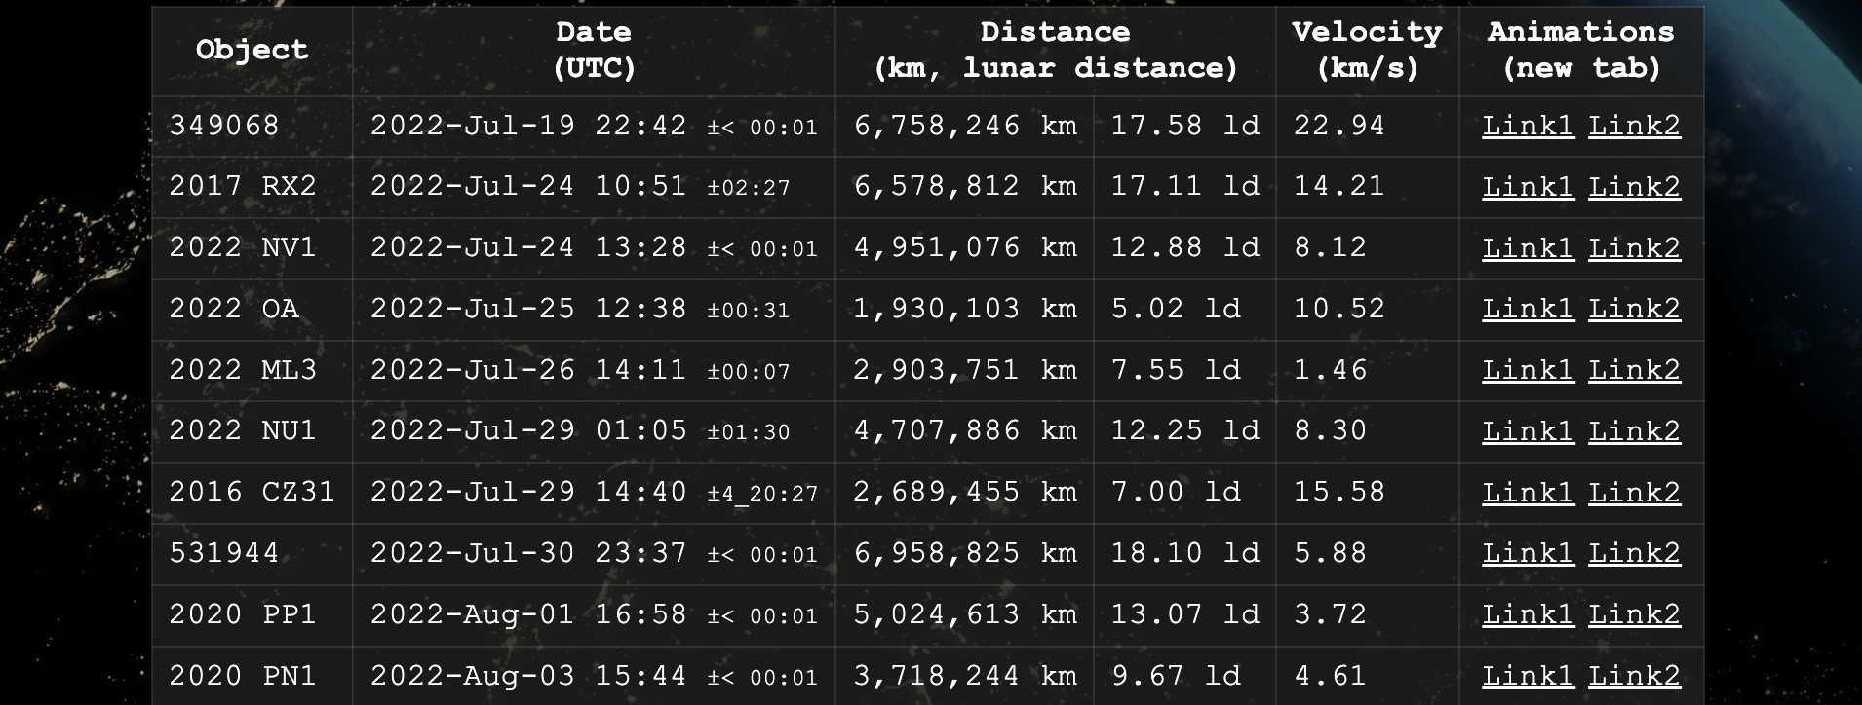Click lunar distance 12.88 ld
Viewport: 1862px width, 705px height.
point(1185,247)
